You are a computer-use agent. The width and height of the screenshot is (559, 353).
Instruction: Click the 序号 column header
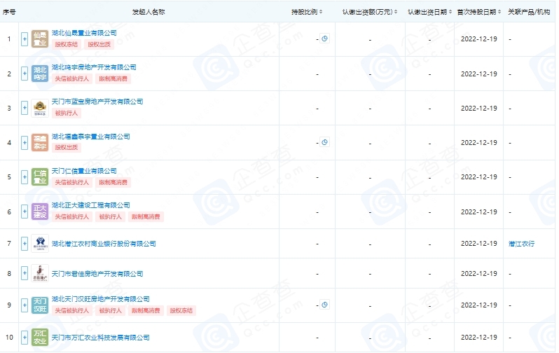coord(9,12)
